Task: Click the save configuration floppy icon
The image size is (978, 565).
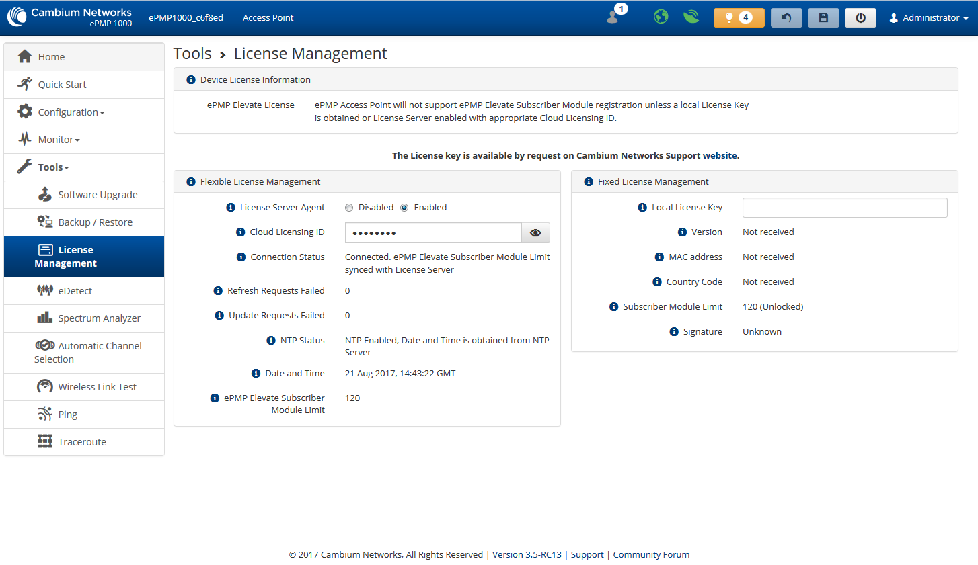Action: click(823, 18)
